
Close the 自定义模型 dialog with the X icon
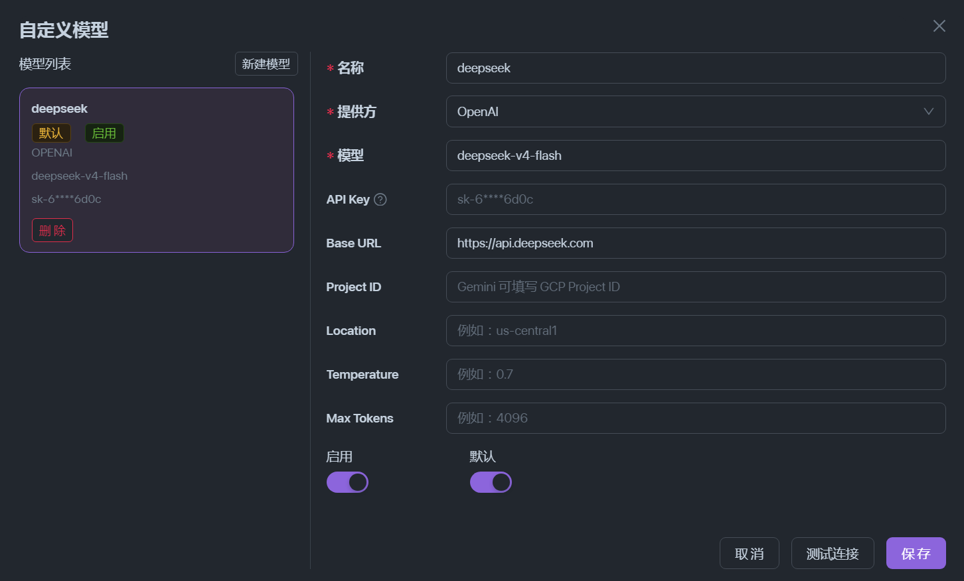(x=939, y=26)
